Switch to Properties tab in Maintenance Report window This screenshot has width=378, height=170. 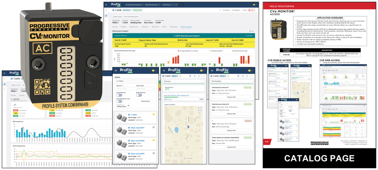click(x=123, y=27)
